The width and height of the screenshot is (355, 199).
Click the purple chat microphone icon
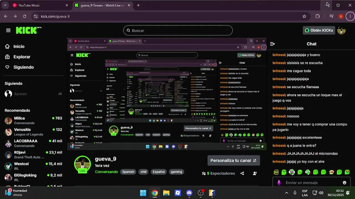(x=279, y=183)
